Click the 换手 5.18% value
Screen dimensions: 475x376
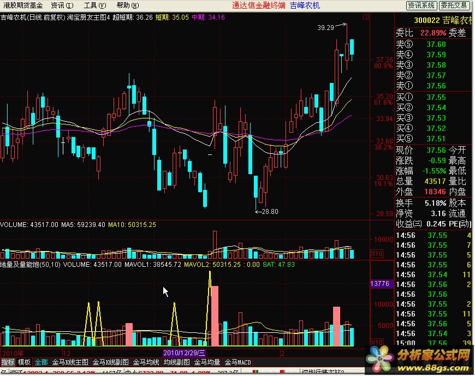point(435,203)
